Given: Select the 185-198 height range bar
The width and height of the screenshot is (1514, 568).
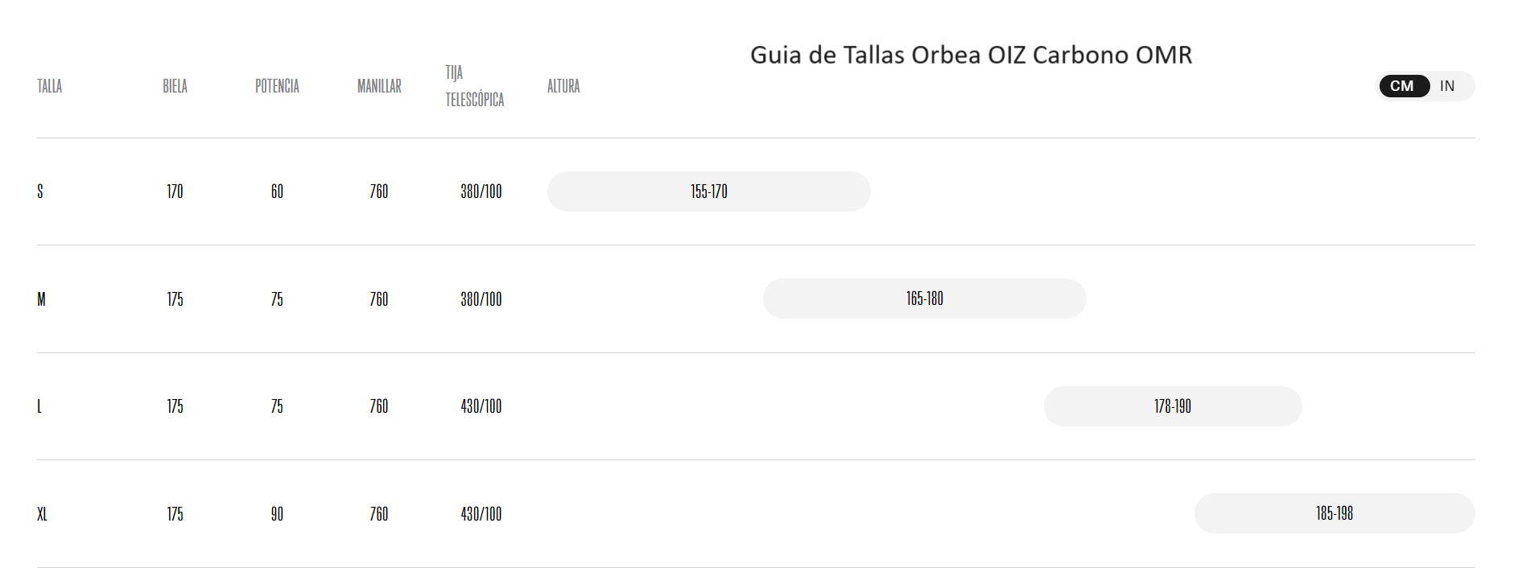Looking at the screenshot, I should [1334, 513].
